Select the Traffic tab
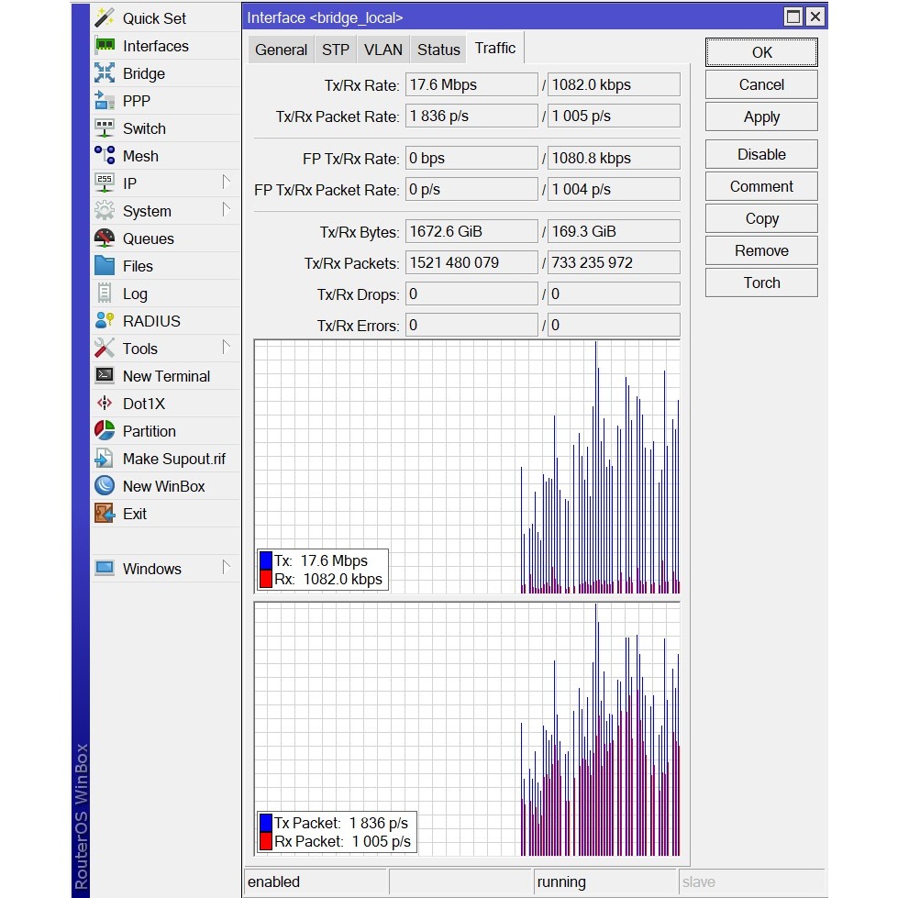The height and width of the screenshot is (898, 898). pyautogui.click(x=495, y=48)
